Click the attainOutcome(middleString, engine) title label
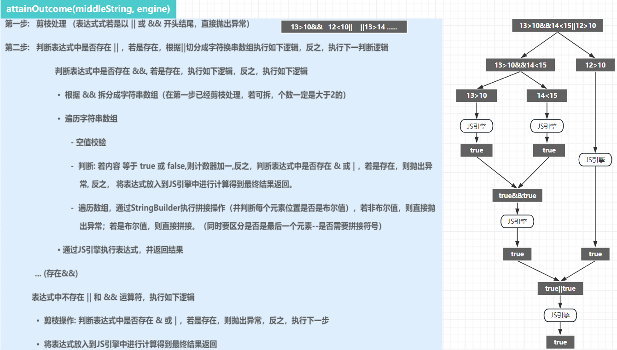The width and height of the screenshot is (617, 350). pyautogui.click(x=87, y=9)
